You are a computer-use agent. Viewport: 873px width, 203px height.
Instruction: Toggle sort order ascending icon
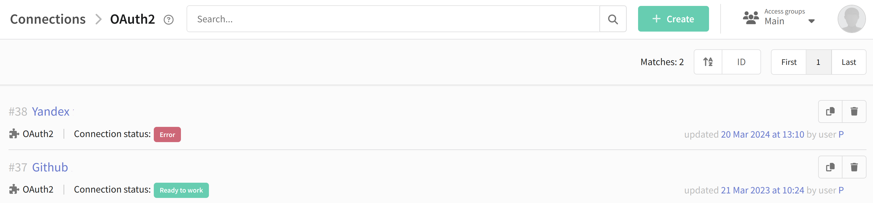708,62
